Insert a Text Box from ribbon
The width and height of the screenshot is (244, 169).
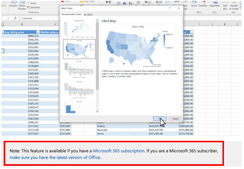225,5
